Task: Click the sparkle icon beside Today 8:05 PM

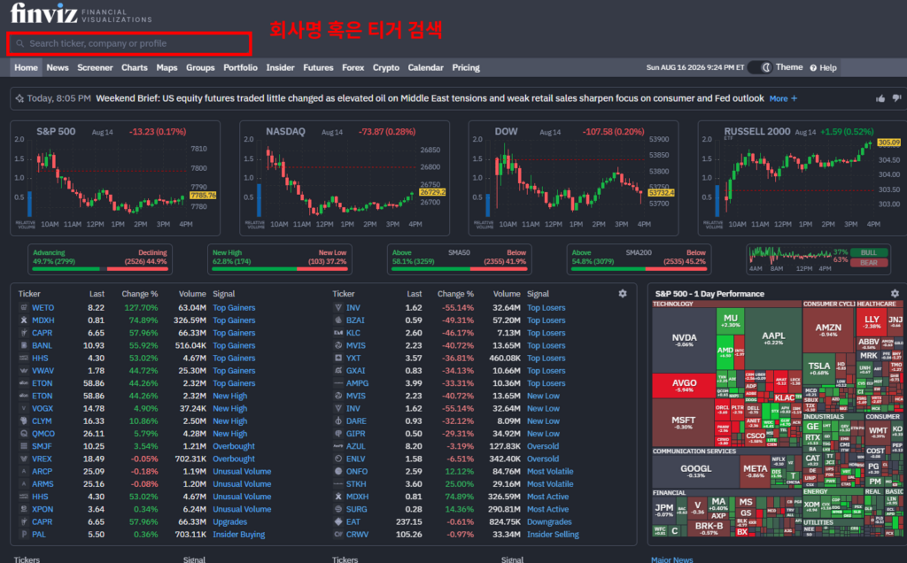Action: [x=19, y=98]
